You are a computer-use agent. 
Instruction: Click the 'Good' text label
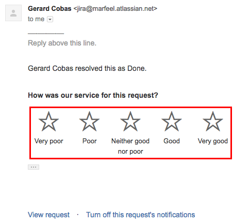[172, 141]
